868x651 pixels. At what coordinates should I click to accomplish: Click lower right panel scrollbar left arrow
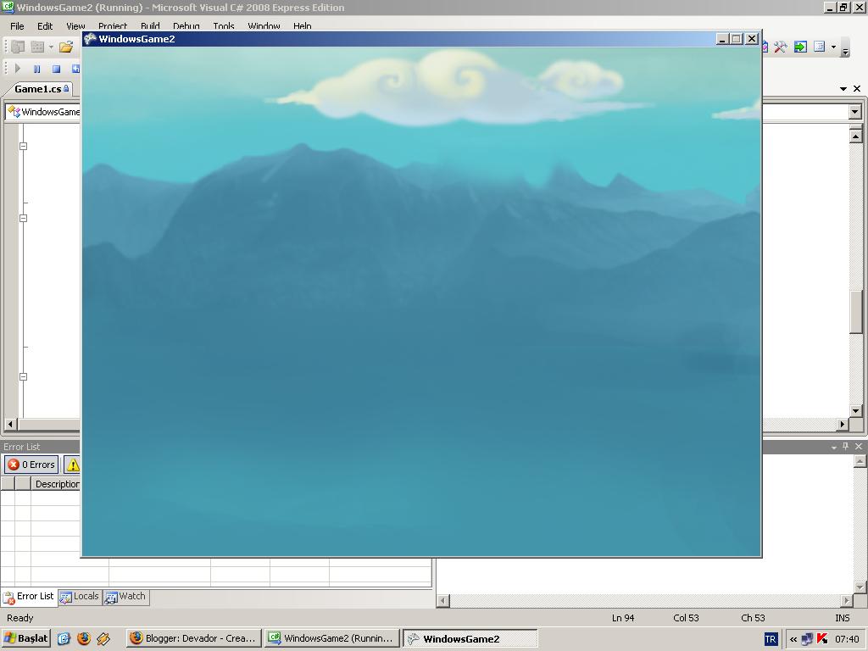442,601
